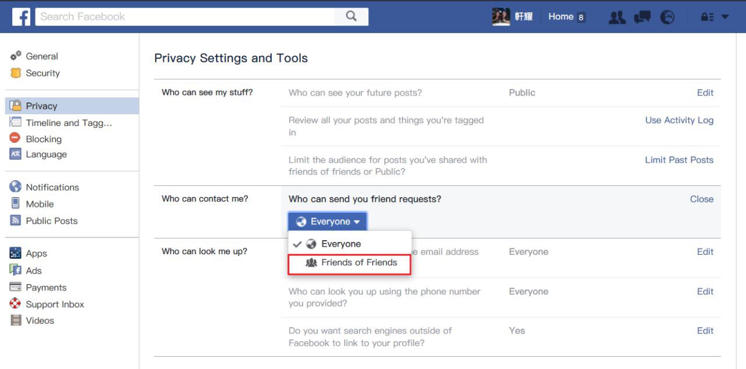Click the Facebook logo icon
The height and width of the screenshot is (369, 746).
click(x=22, y=16)
